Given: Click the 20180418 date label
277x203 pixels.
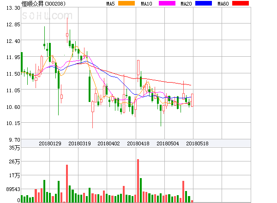Looking at the screenshot, I should pyautogui.click(x=138, y=143).
